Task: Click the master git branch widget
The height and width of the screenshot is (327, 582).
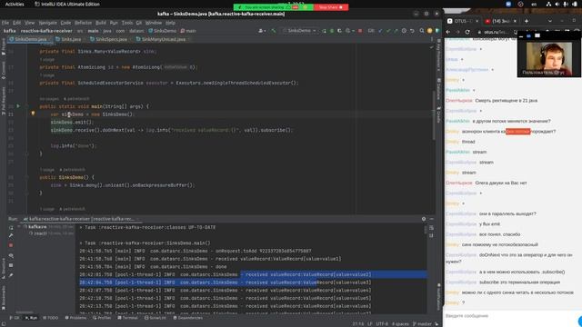Action: (x=422, y=323)
